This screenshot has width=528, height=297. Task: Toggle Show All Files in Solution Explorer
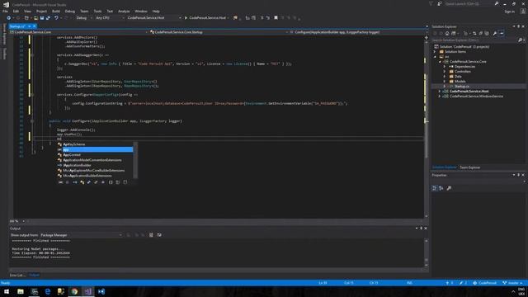point(487,33)
